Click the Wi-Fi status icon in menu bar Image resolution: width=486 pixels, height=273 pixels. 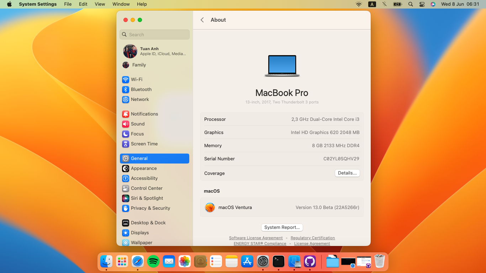pos(359,4)
